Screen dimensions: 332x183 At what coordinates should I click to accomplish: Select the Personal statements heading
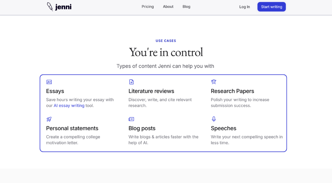(72, 128)
